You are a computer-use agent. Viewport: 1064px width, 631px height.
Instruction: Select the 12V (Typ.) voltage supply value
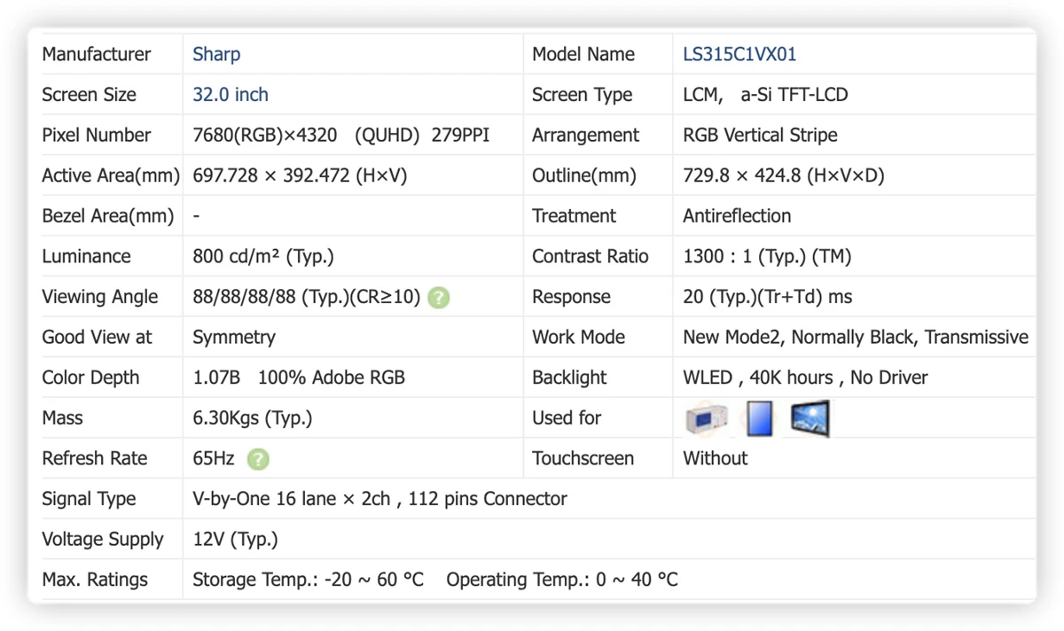point(235,540)
